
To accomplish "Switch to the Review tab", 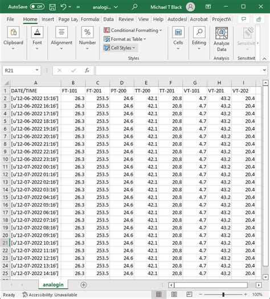I will coord(126,19).
